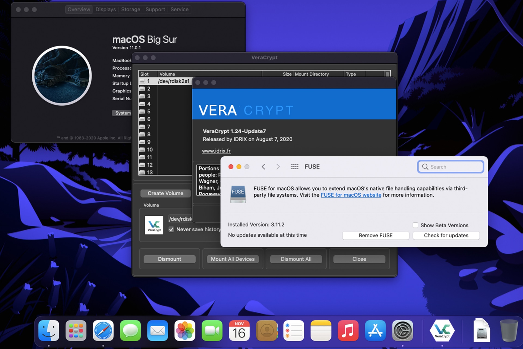This screenshot has height=349, width=523.
Task: Switch to the Displays tab
Action: 106,9
